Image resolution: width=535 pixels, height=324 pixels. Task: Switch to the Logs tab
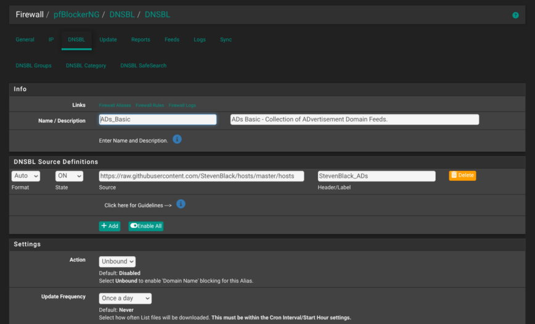coord(200,39)
